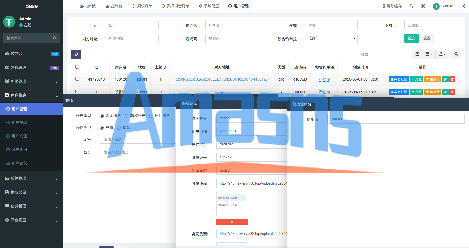469x248 pixels.
Task: Open the columns visibility dropdown
Action: click(429, 54)
